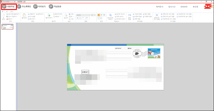This screenshot has width=214, height=111.
Task: Add a page with 페이지추가
Action: (x=49, y=16)
